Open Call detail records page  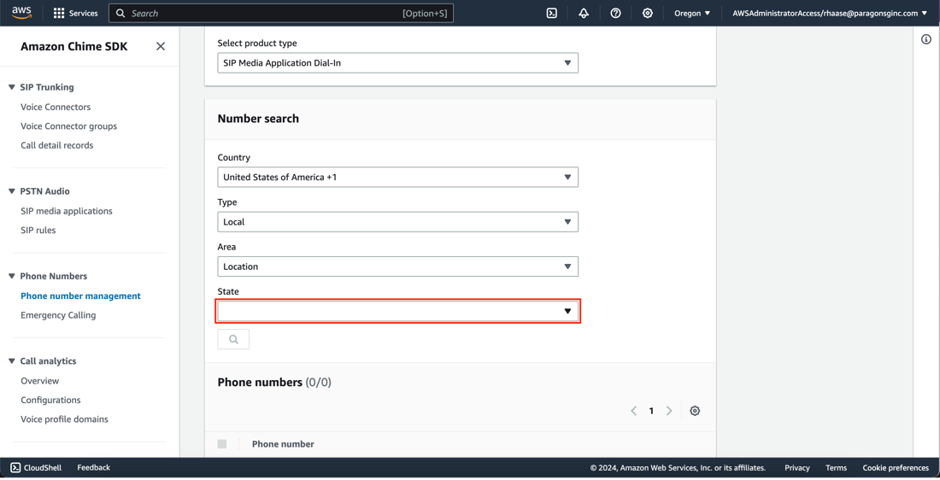point(57,145)
